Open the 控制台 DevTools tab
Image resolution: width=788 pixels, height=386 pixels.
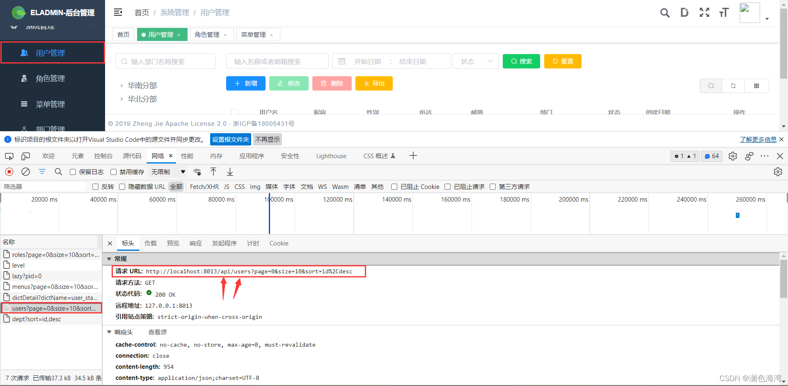coord(103,156)
